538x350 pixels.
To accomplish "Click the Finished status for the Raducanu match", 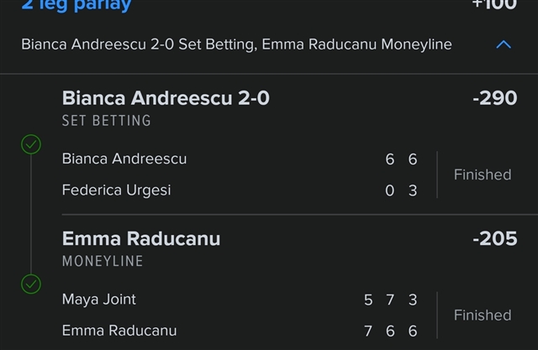I will pyautogui.click(x=483, y=315).
